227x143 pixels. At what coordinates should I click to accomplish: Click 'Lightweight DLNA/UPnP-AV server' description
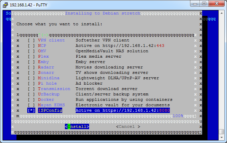117,78
